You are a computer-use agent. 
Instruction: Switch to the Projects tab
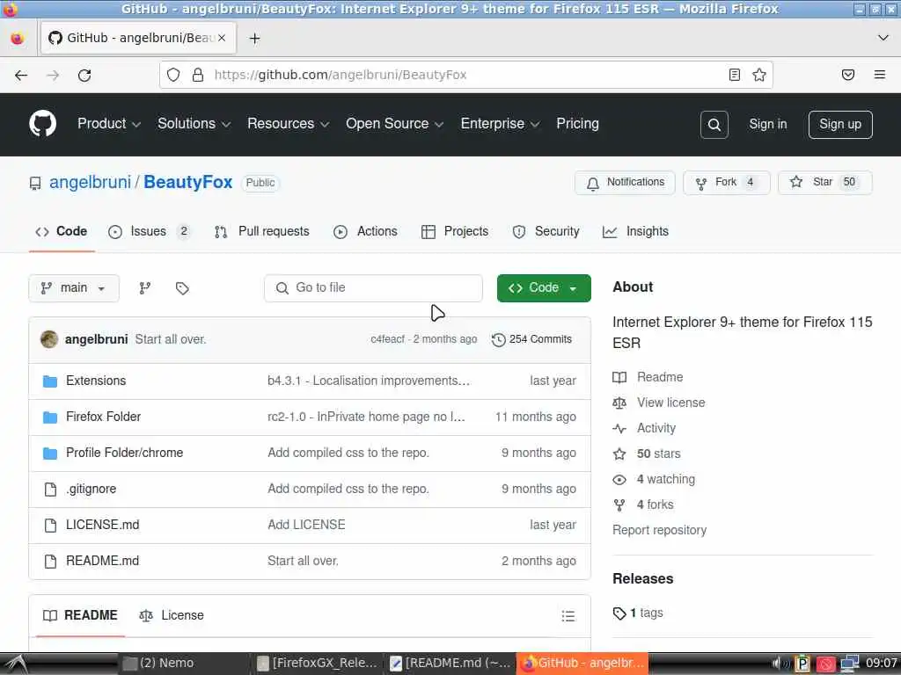click(455, 231)
